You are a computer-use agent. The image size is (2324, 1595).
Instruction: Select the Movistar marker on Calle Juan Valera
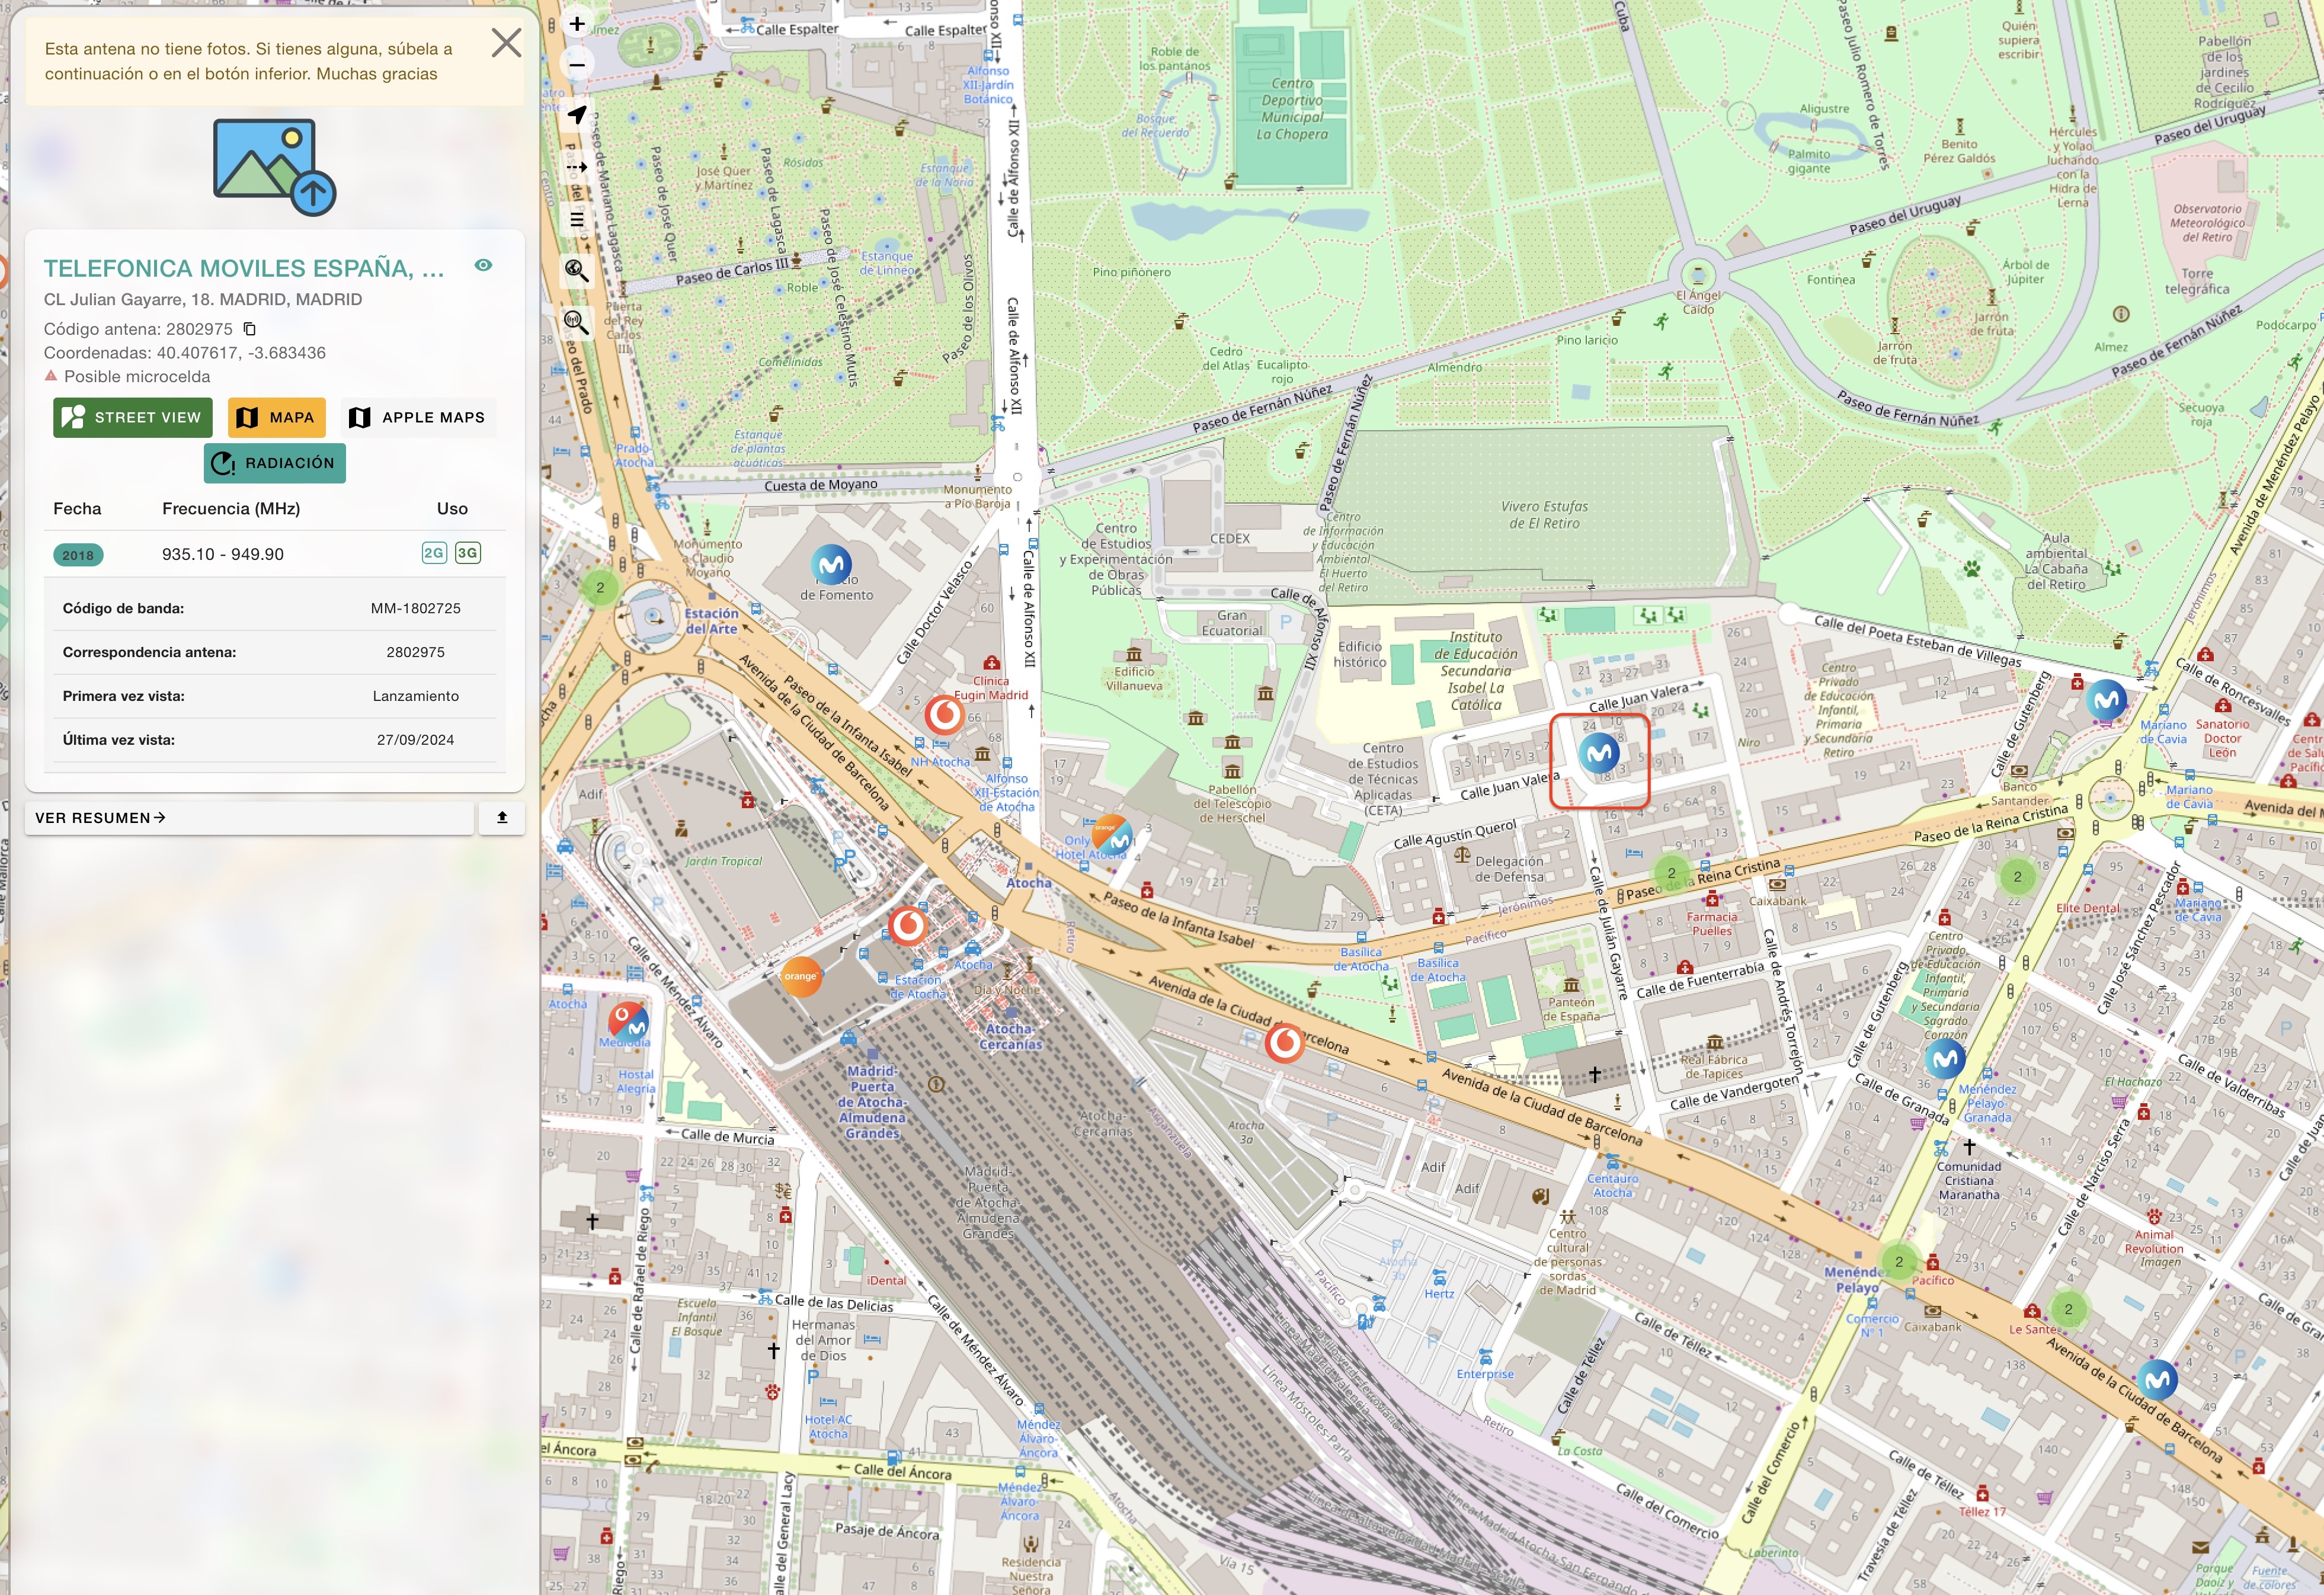pyautogui.click(x=1598, y=753)
